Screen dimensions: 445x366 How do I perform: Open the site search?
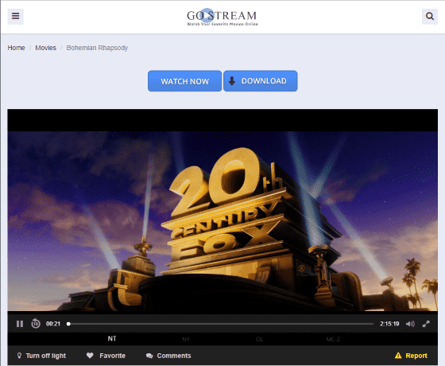pyautogui.click(x=430, y=16)
